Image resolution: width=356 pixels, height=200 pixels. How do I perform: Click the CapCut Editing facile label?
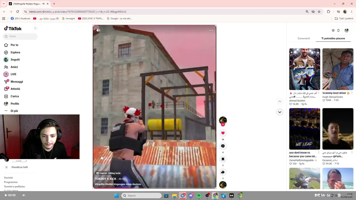point(108,173)
